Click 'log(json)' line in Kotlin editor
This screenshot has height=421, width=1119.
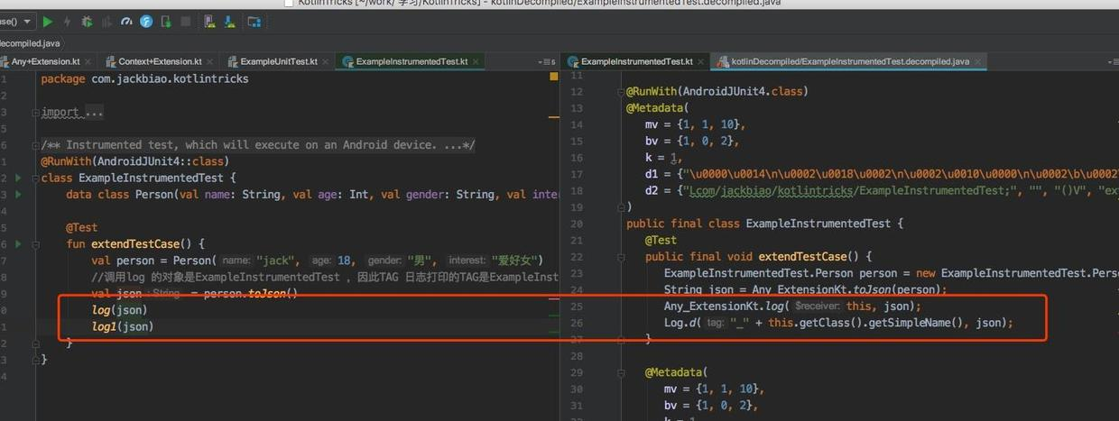click(x=119, y=310)
